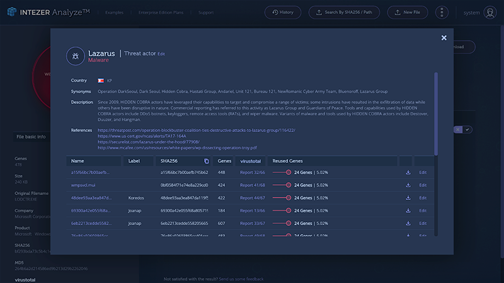This screenshot has height=283, width=504.
Task: Click the dialog vertical scrollbar
Action: 436,114
